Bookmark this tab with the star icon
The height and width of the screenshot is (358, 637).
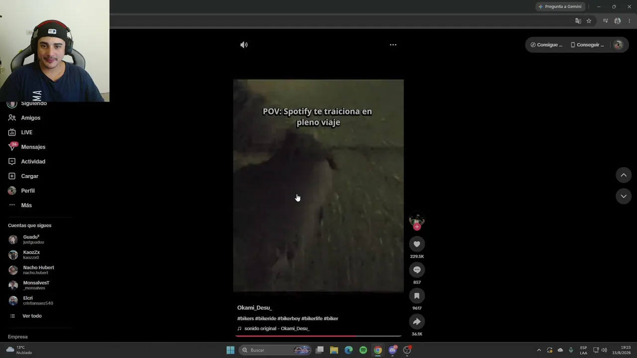pos(589,21)
